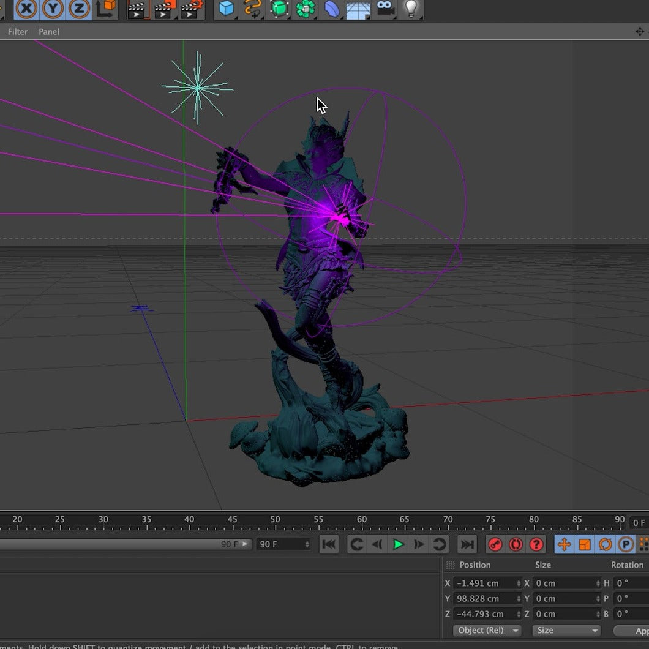Toggle Position keyframe recording button
This screenshot has width=649, height=649.
(x=564, y=544)
